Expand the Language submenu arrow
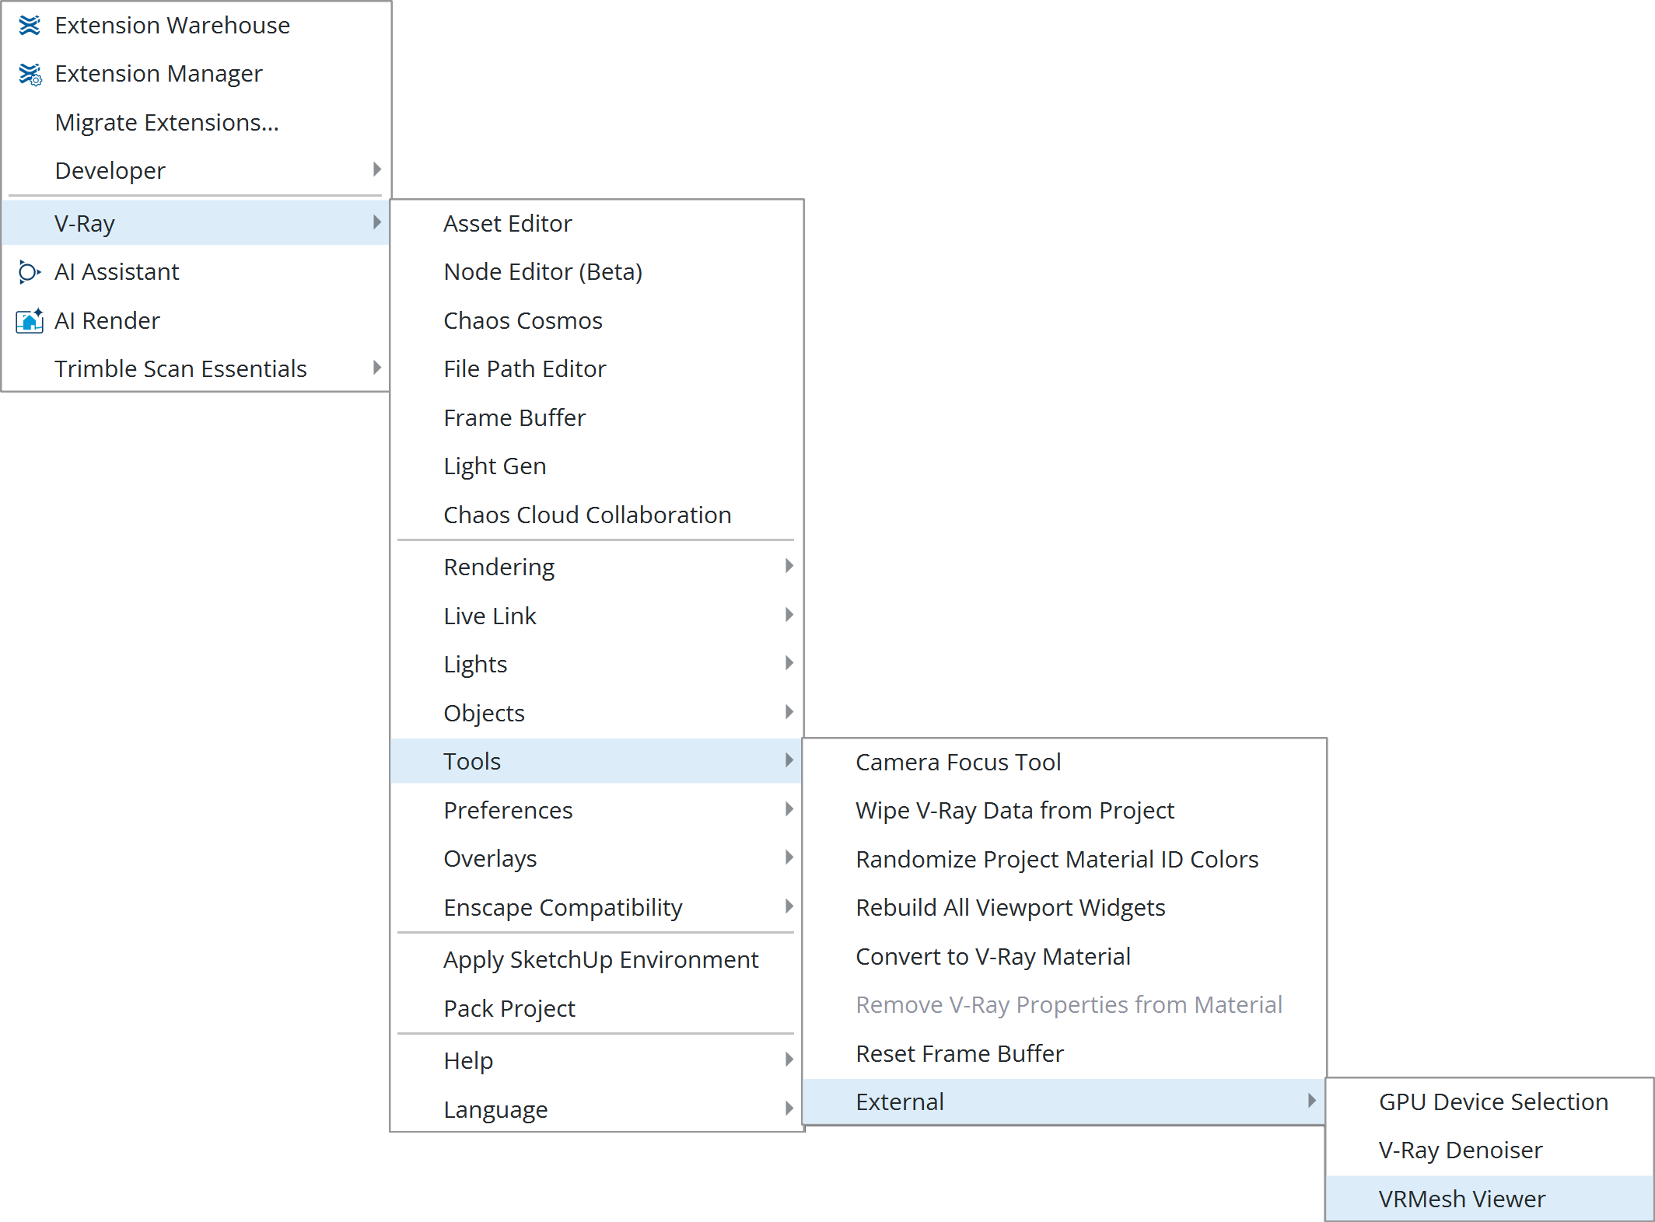Screen dimensions: 1655x1222 [x=789, y=1109]
